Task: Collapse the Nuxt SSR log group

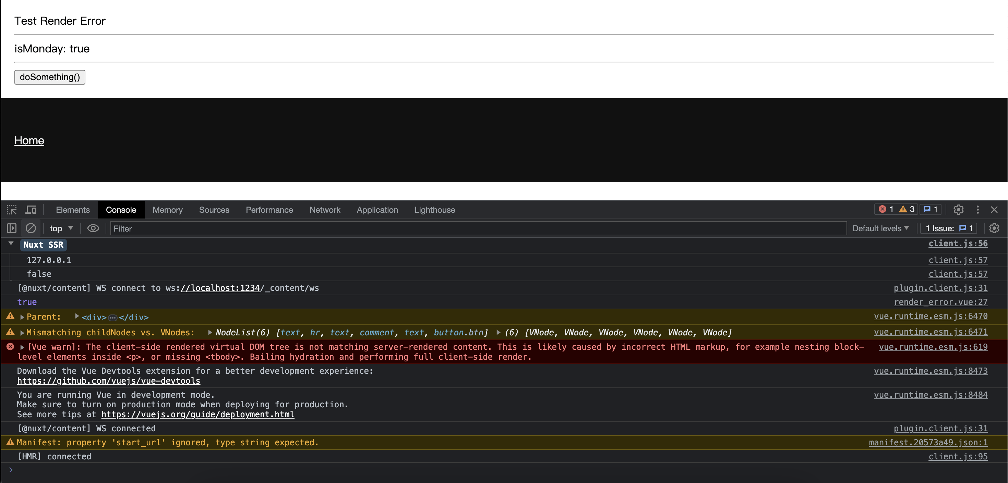Action: [11, 244]
